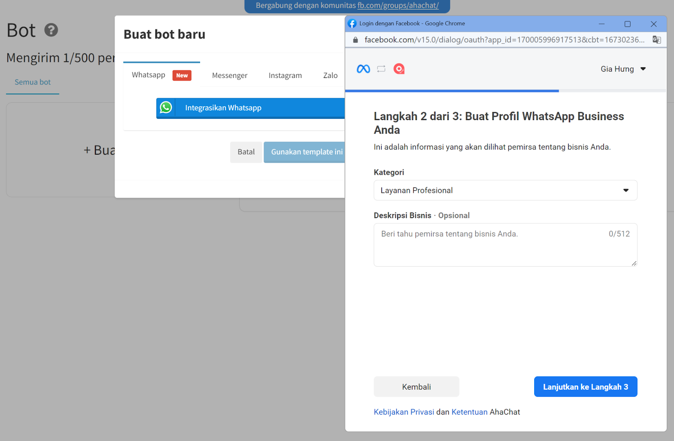Image resolution: width=674 pixels, height=441 pixels.
Task: Click the Facebook favicon in the Chrome title bar
Action: [352, 24]
